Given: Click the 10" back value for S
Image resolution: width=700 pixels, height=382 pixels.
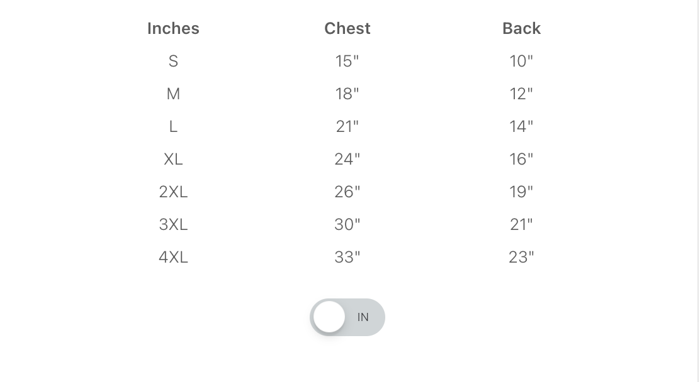Looking at the screenshot, I should click(x=521, y=61).
